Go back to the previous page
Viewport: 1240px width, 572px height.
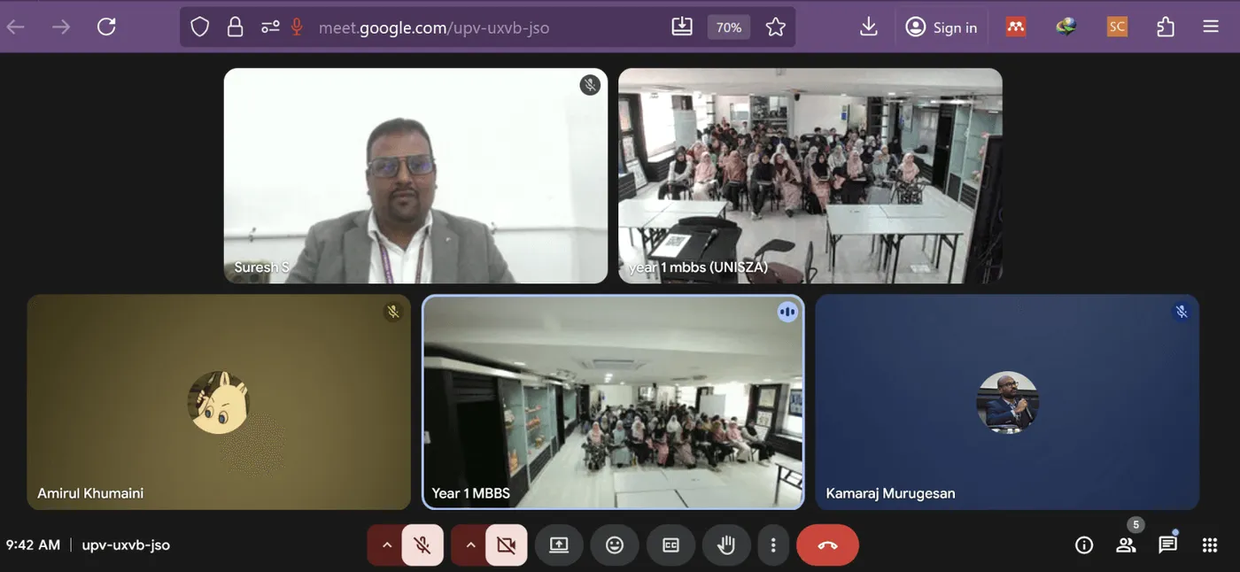click(16, 27)
